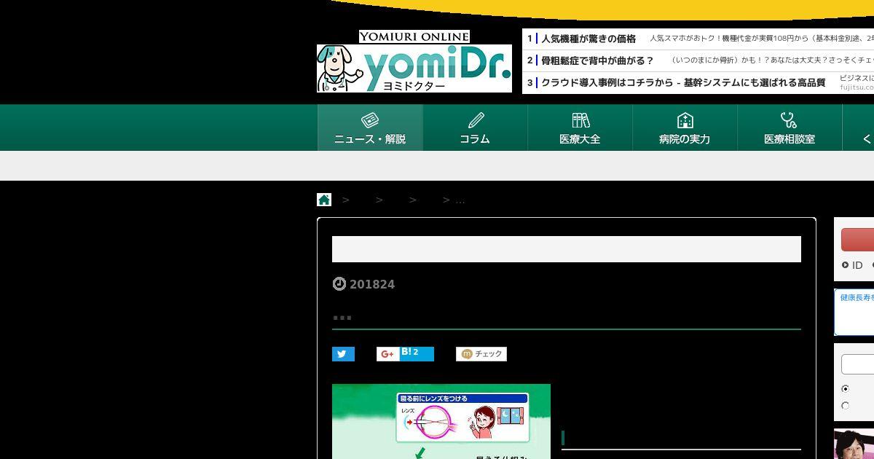Open the 医療相談室 tab

point(790,127)
